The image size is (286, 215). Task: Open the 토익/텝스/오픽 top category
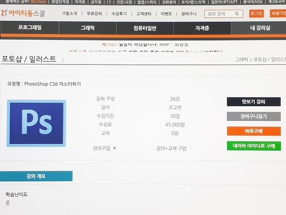[193, 2]
